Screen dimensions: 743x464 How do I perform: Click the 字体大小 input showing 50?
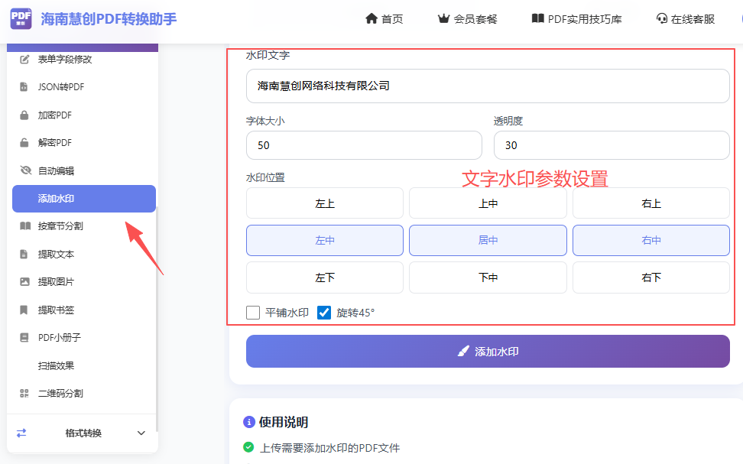tap(364, 145)
